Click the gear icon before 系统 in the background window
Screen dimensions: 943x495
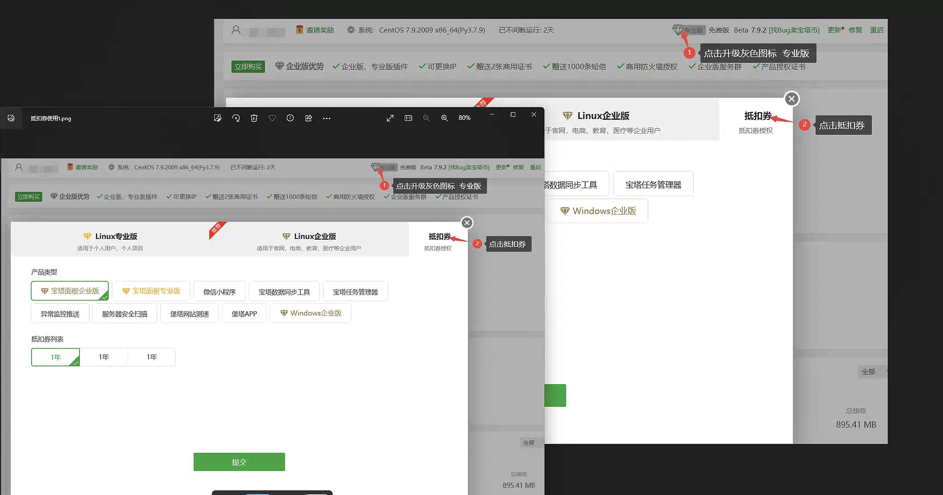tap(351, 30)
